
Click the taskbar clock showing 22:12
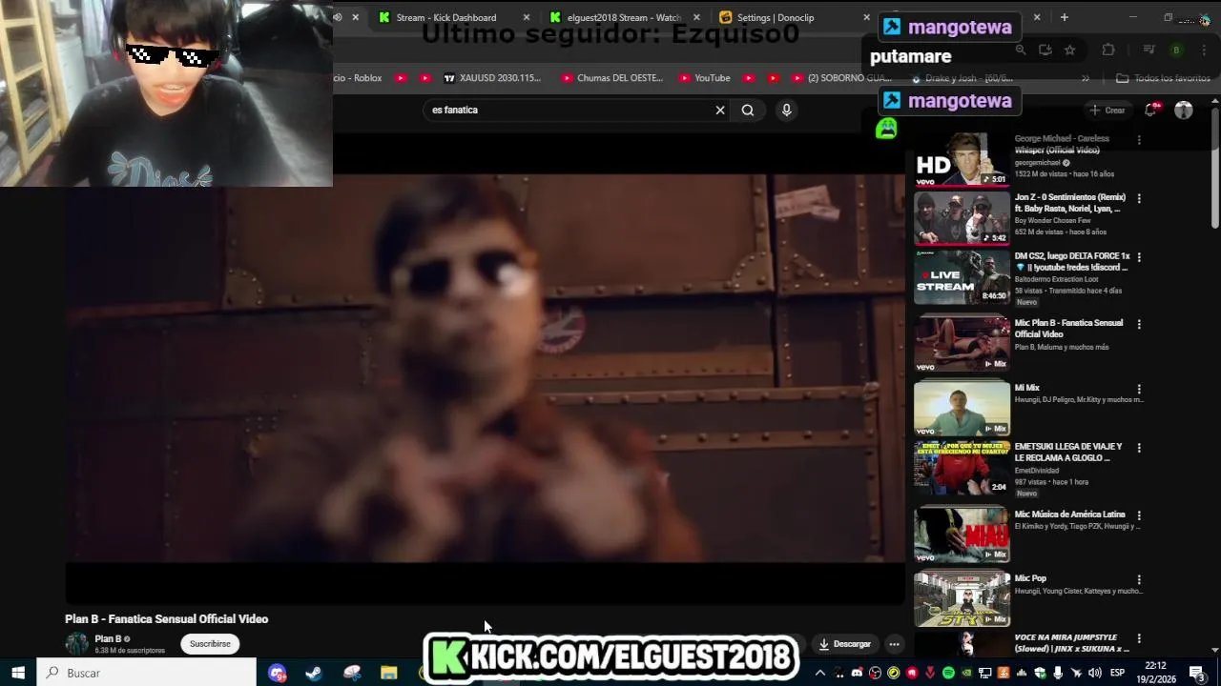[x=1156, y=673]
